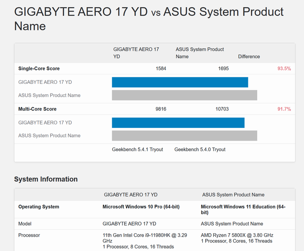
Task: Click the multi-core value 10703
Action: pyautogui.click(x=222, y=109)
